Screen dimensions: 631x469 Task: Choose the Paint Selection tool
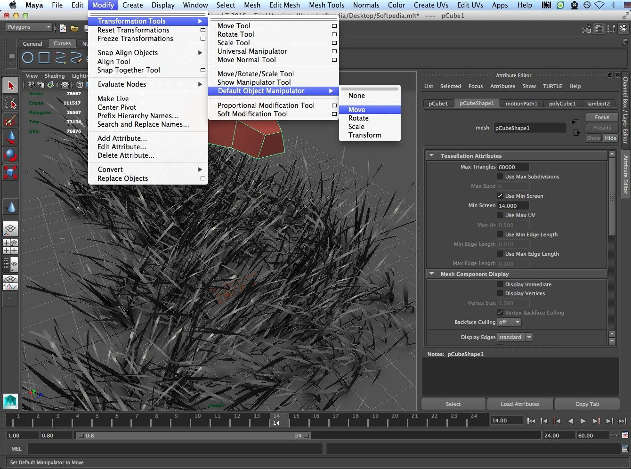tap(10, 121)
